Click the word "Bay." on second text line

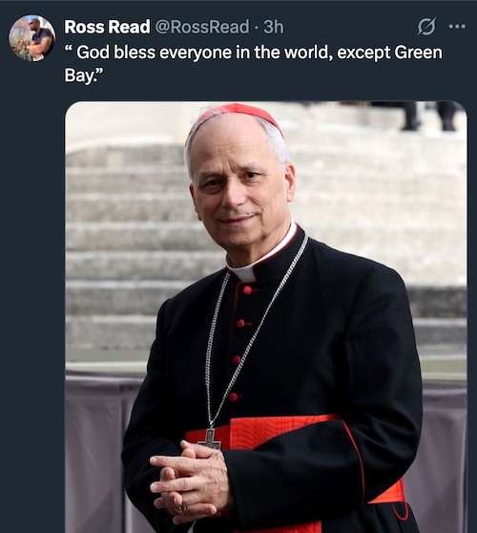pos(81,75)
